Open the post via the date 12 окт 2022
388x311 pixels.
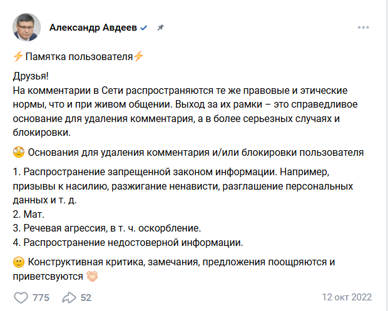(x=347, y=297)
